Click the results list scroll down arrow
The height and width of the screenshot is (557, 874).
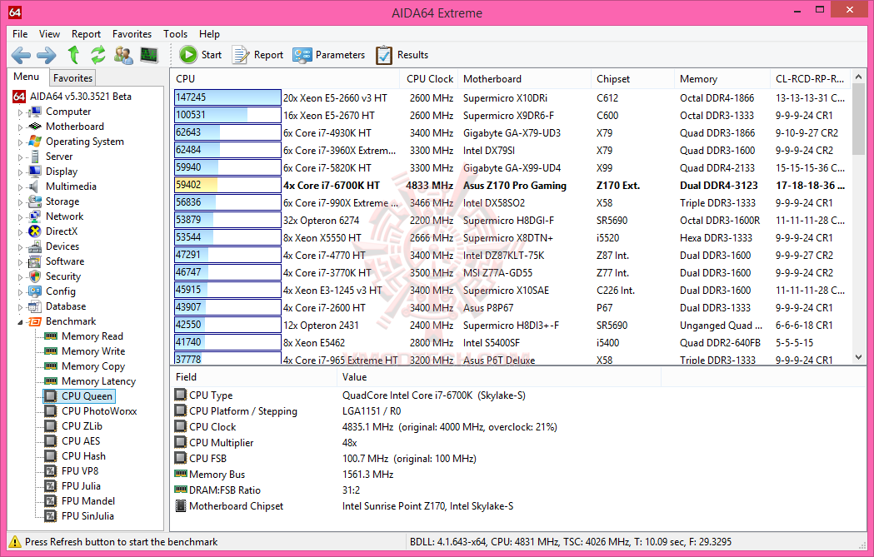(x=858, y=357)
